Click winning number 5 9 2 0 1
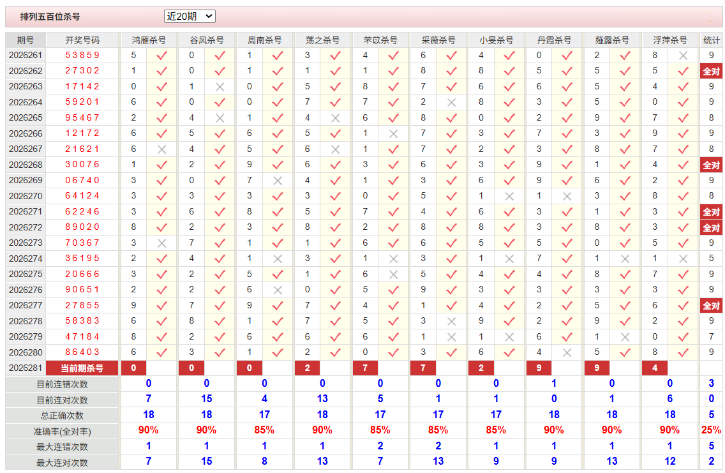The image size is (725, 473). [82, 102]
